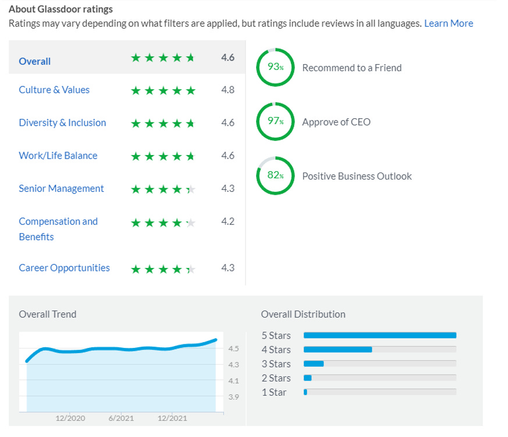Click the Overall 4.6 score
This screenshot has height=437, width=508.
[228, 58]
